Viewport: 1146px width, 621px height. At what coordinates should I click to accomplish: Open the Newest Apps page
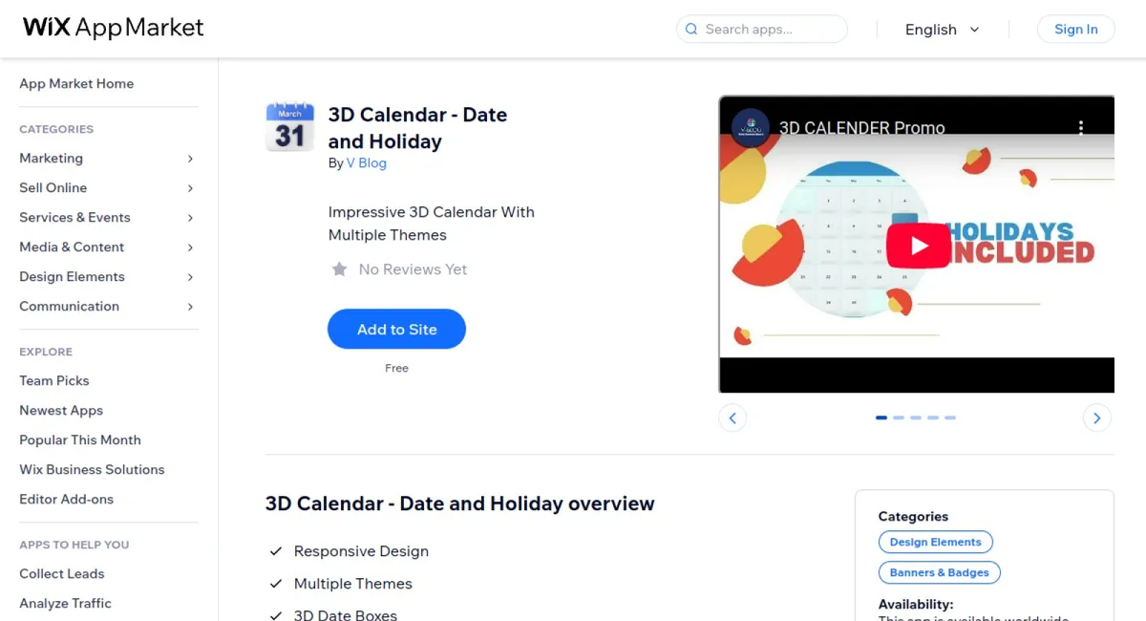tap(60, 410)
